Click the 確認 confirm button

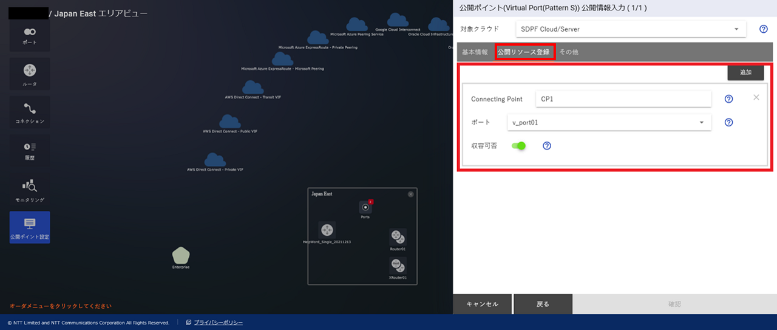(x=675, y=304)
